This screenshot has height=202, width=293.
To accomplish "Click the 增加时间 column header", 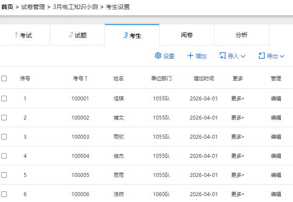I will tap(204, 78).
